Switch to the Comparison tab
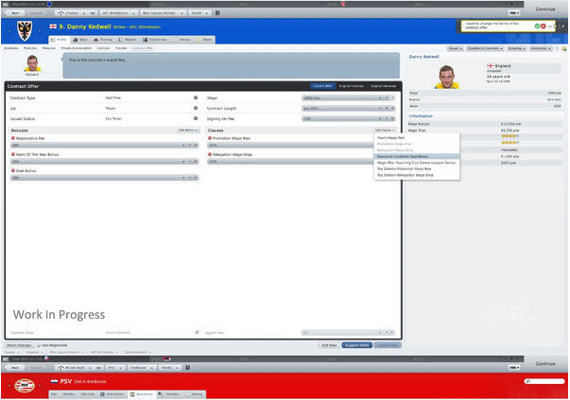The height and width of the screenshot is (400, 570). click(155, 40)
